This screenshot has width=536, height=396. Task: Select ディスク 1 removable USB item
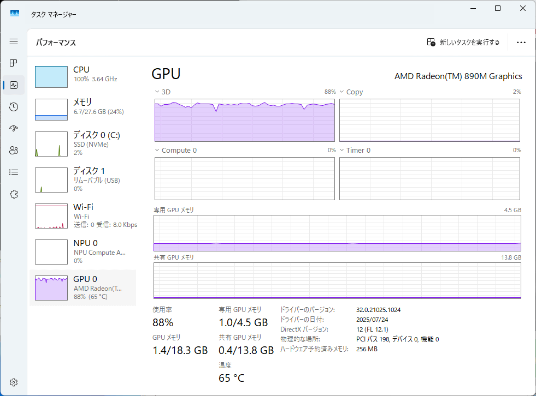point(83,180)
